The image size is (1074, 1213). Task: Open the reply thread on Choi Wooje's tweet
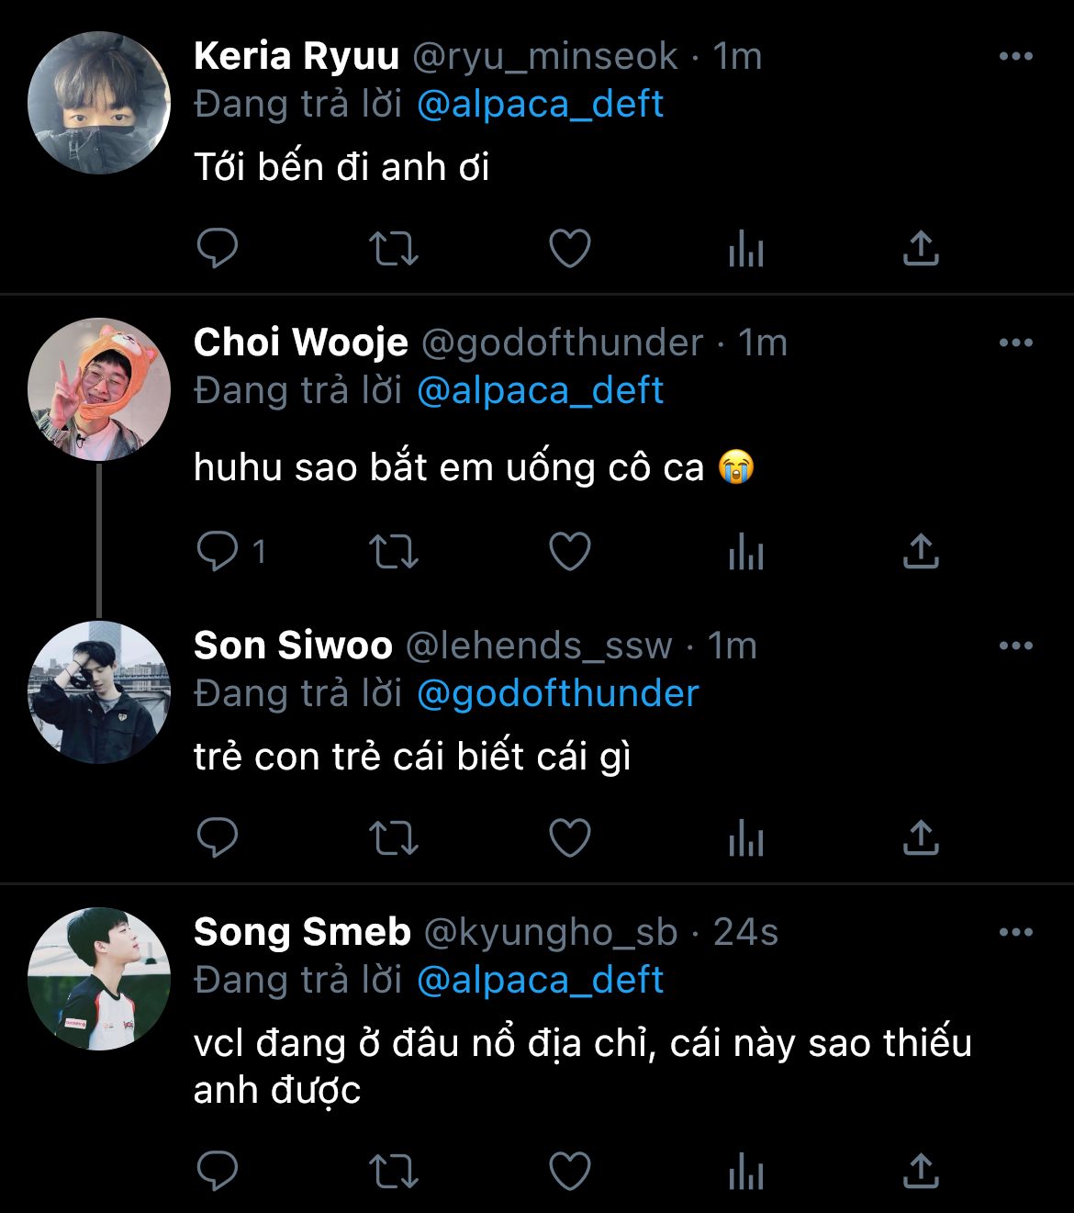click(x=218, y=551)
